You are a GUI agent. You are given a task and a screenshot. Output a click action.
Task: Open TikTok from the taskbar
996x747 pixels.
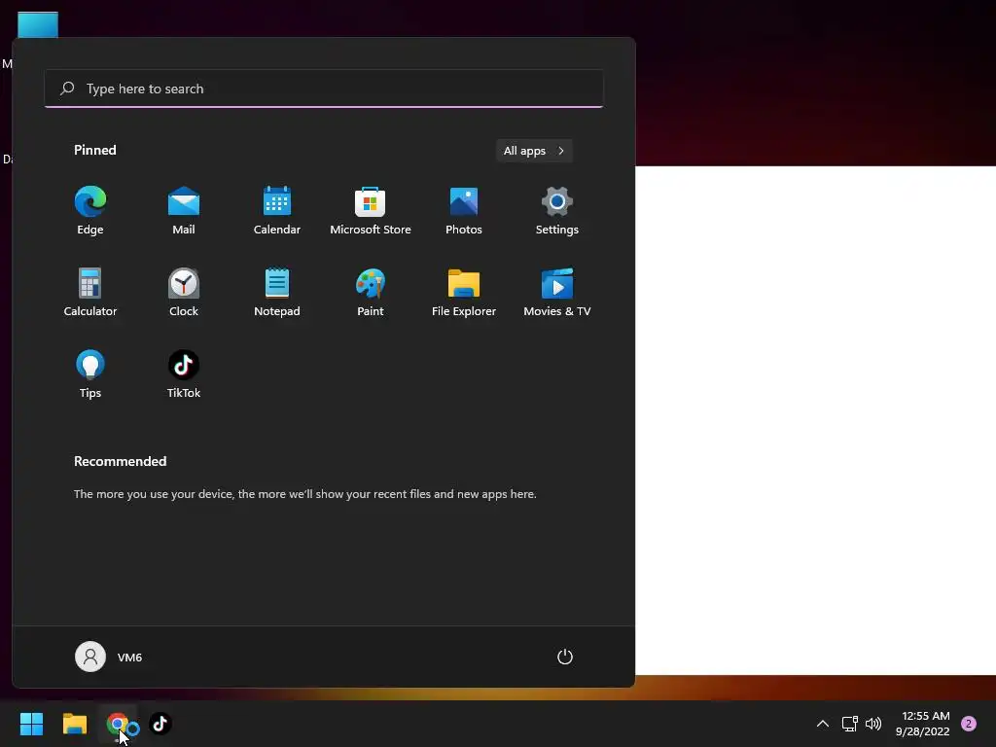pyautogui.click(x=160, y=724)
